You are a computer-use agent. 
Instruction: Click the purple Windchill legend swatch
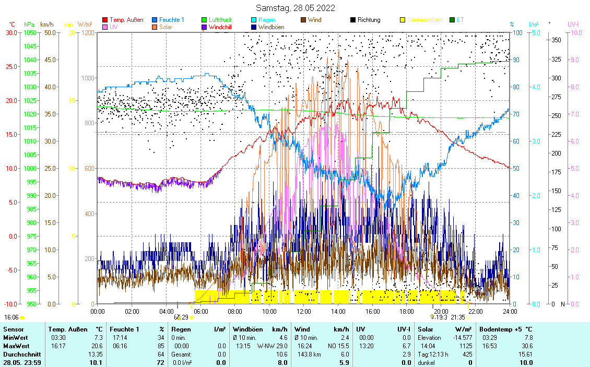pos(204,28)
